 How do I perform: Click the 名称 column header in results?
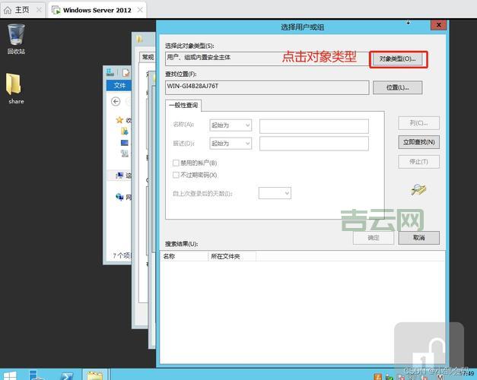(184, 256)
